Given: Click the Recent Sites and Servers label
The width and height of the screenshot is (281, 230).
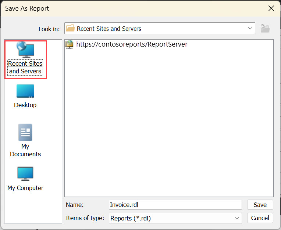Looking at the screenshot, I should point(25,67).
